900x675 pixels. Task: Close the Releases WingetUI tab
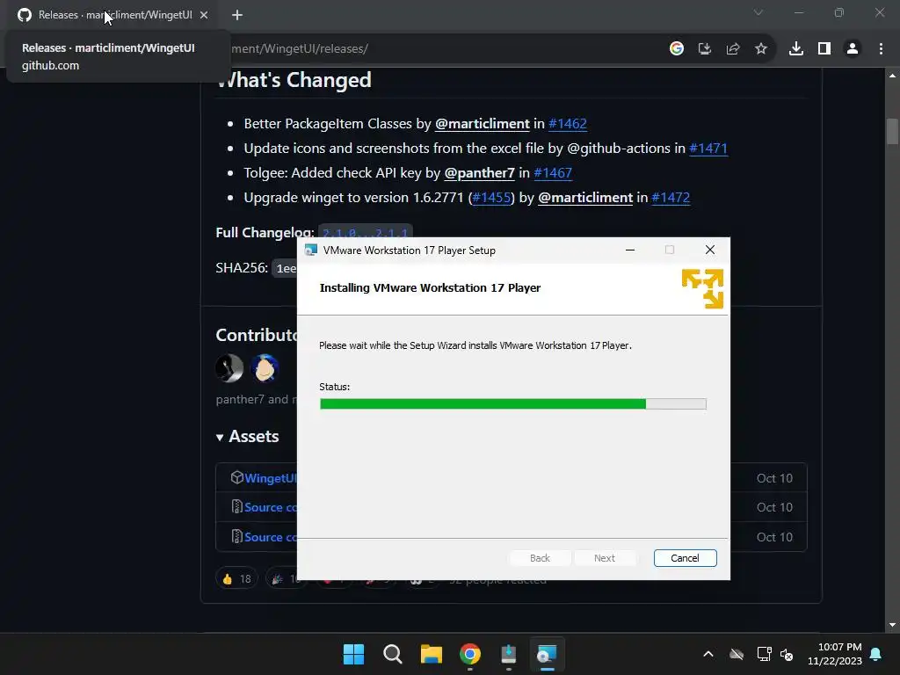pos(204,15)
